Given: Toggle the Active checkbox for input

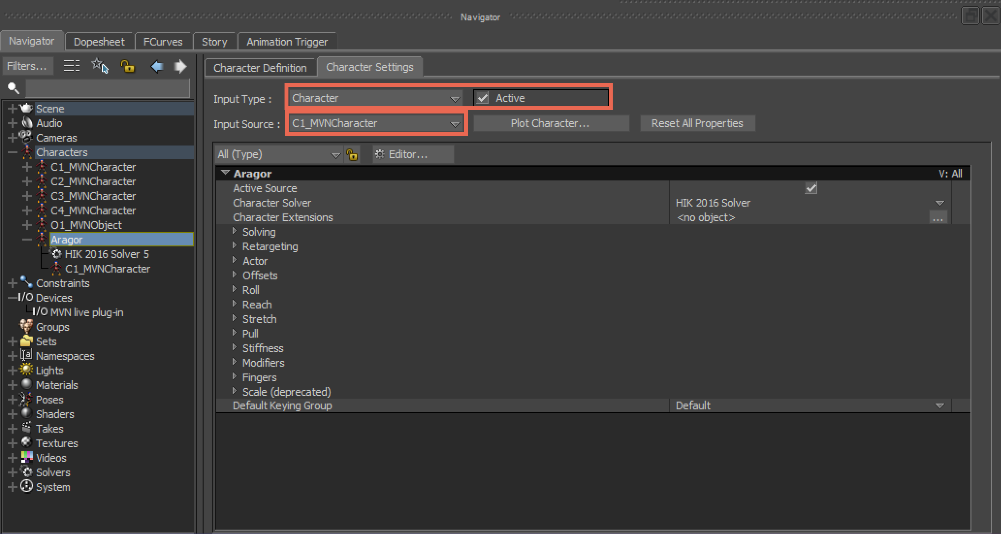Looking at the screenshot, I should [x=482, y=98].
